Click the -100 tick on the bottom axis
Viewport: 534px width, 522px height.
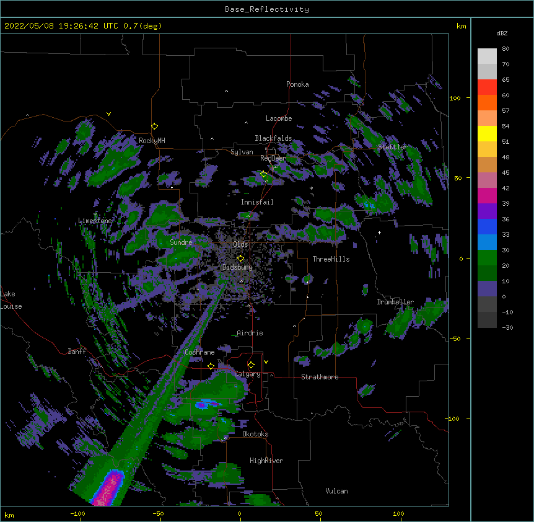click(x=77, y=513)
